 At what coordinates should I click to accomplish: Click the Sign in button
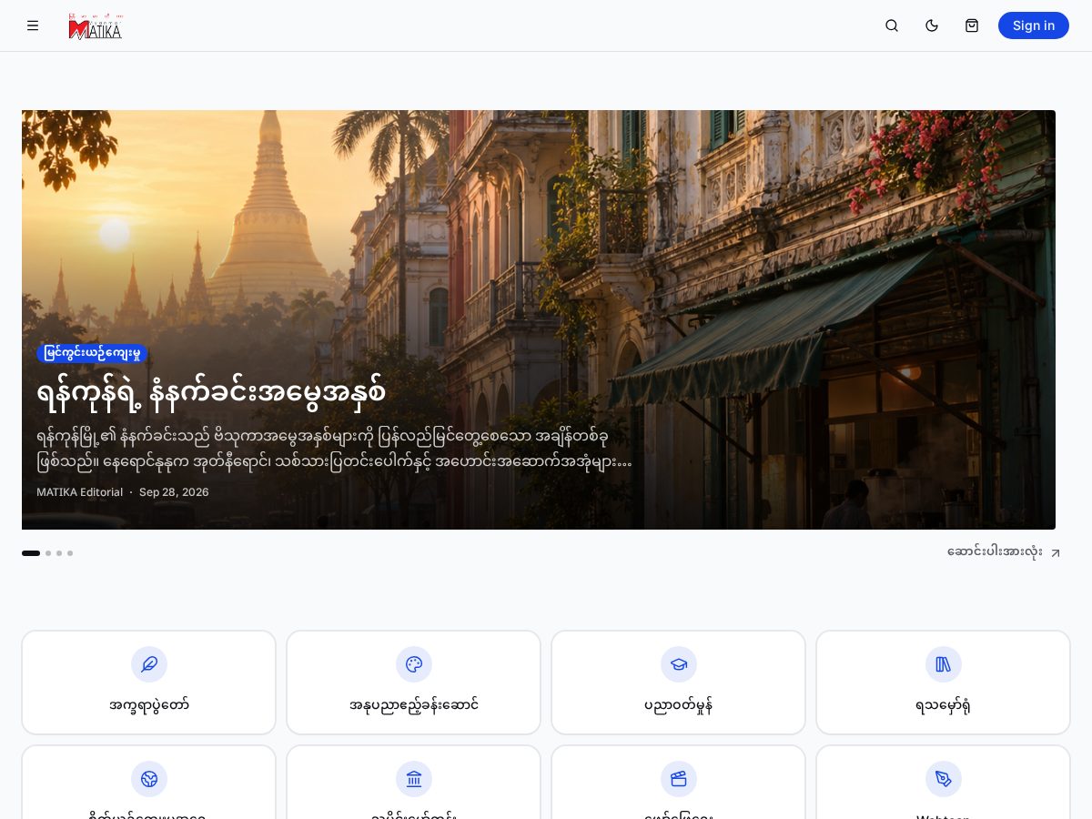1034,25
